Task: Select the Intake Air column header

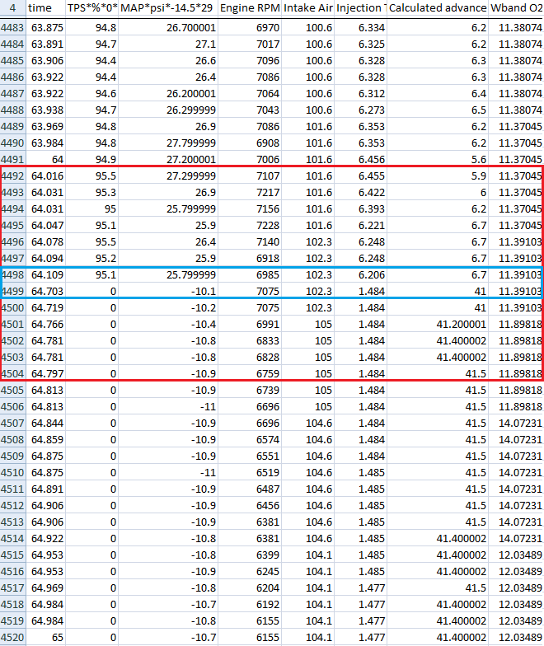Action: tap(308, 8)
